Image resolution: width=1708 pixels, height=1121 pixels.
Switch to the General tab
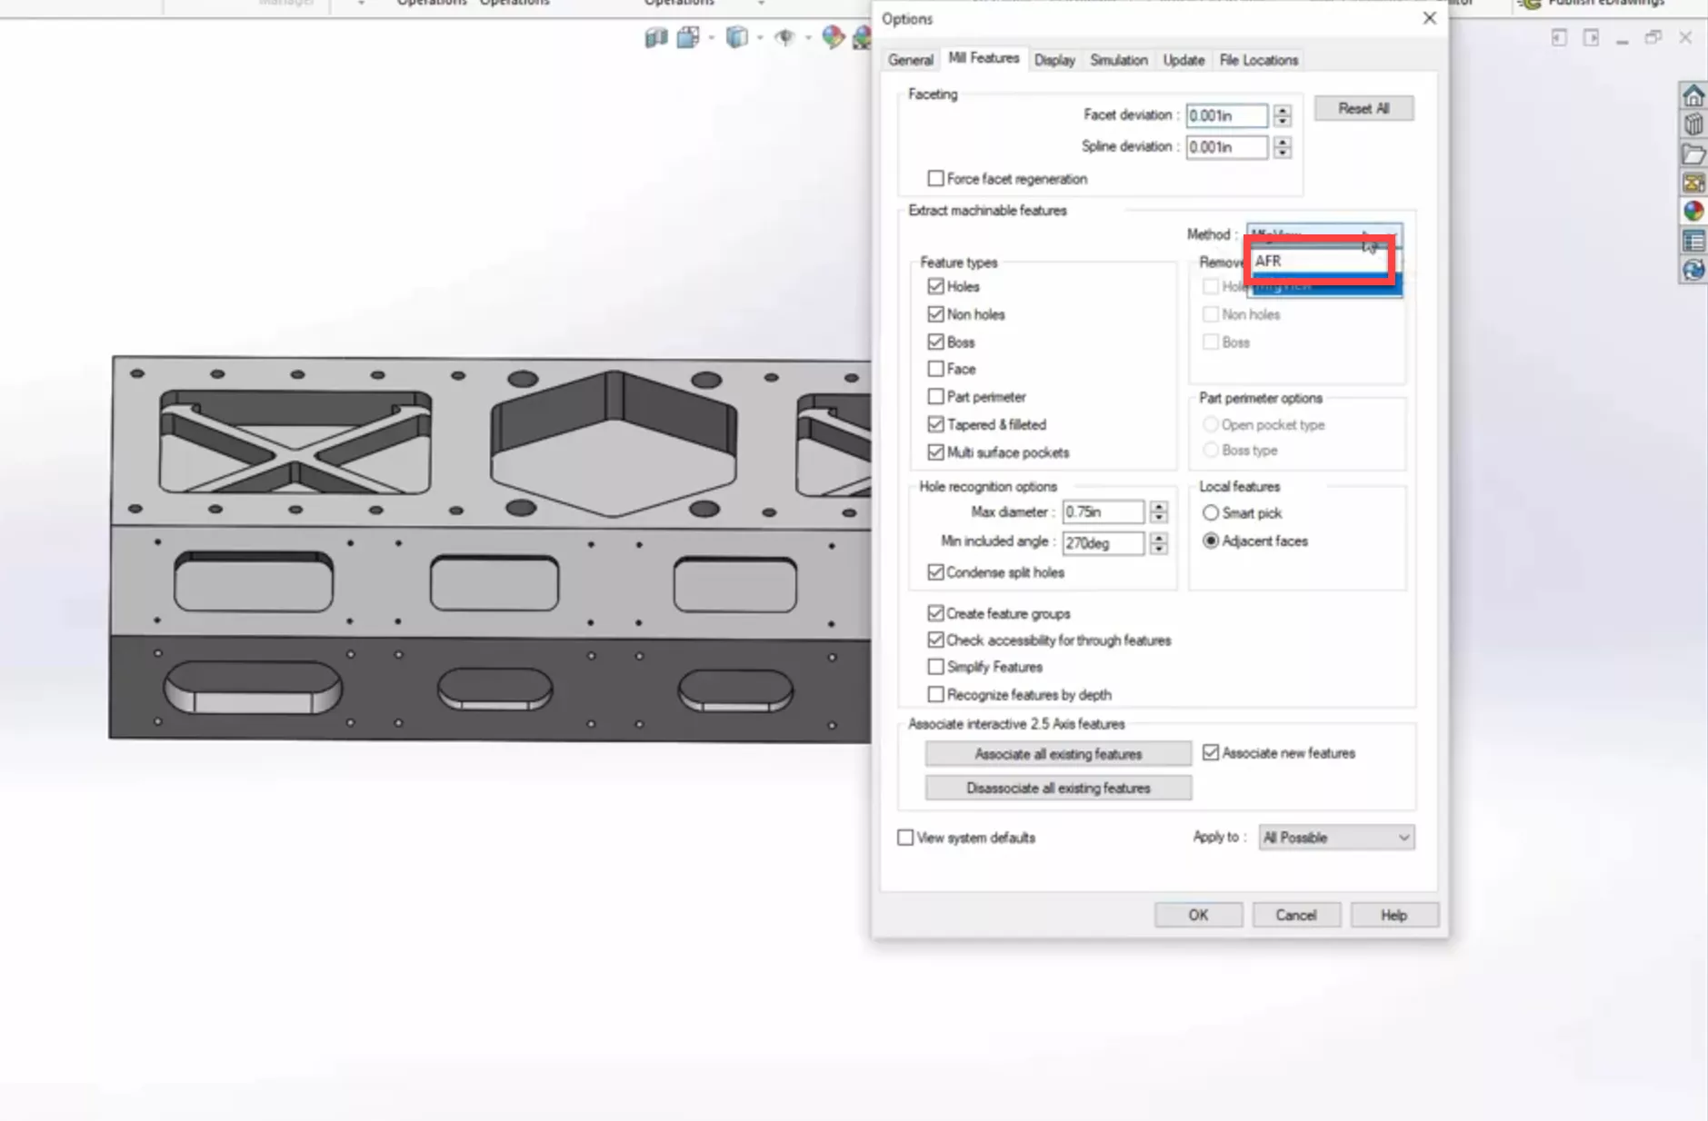coord(911,60)
